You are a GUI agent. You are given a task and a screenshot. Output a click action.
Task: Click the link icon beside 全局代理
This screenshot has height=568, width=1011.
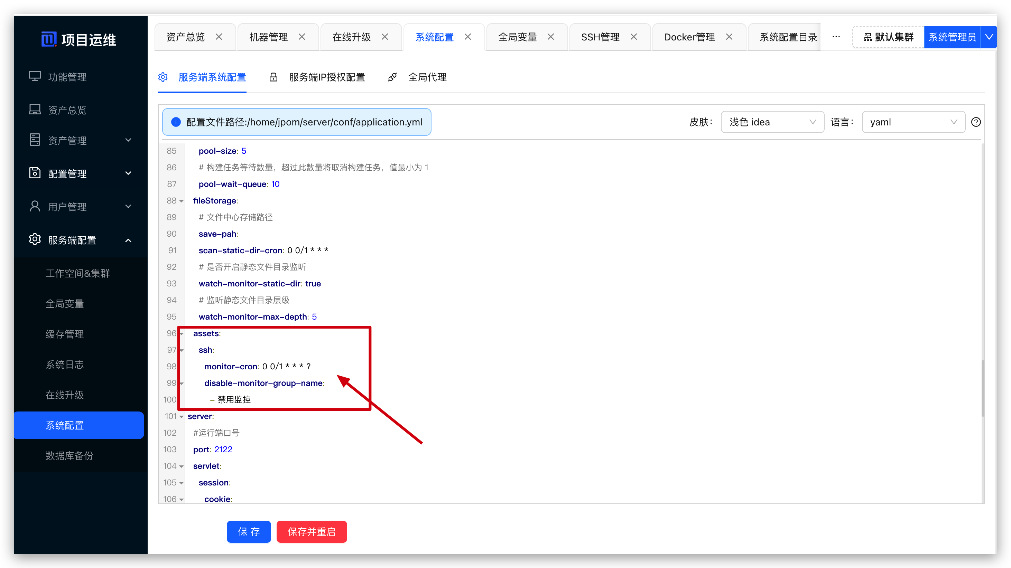(x=392, y=77)
